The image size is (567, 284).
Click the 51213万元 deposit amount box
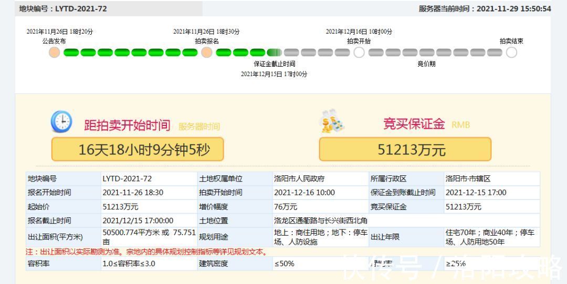tap(405, 149)
